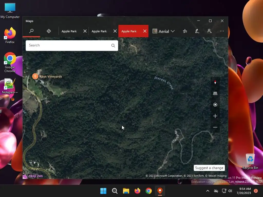Open taskbar Search
Viewport: 263px width, 197px height.
click(115, 191)
